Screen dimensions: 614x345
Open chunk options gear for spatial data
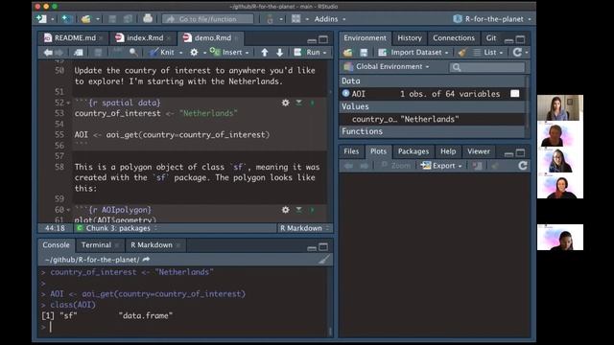pos(286,103)
